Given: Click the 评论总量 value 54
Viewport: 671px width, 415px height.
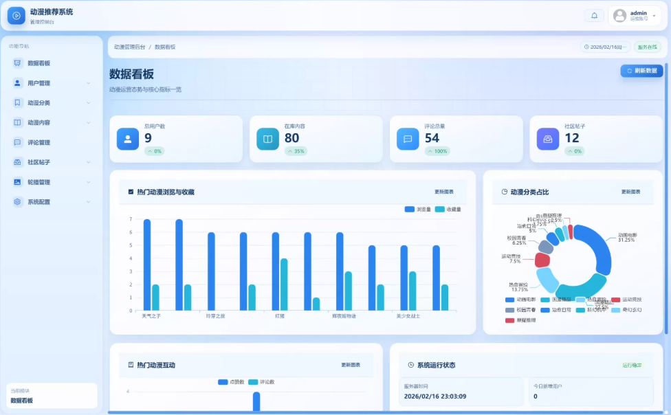Looking at the screenshot, I should pos(432,138).
